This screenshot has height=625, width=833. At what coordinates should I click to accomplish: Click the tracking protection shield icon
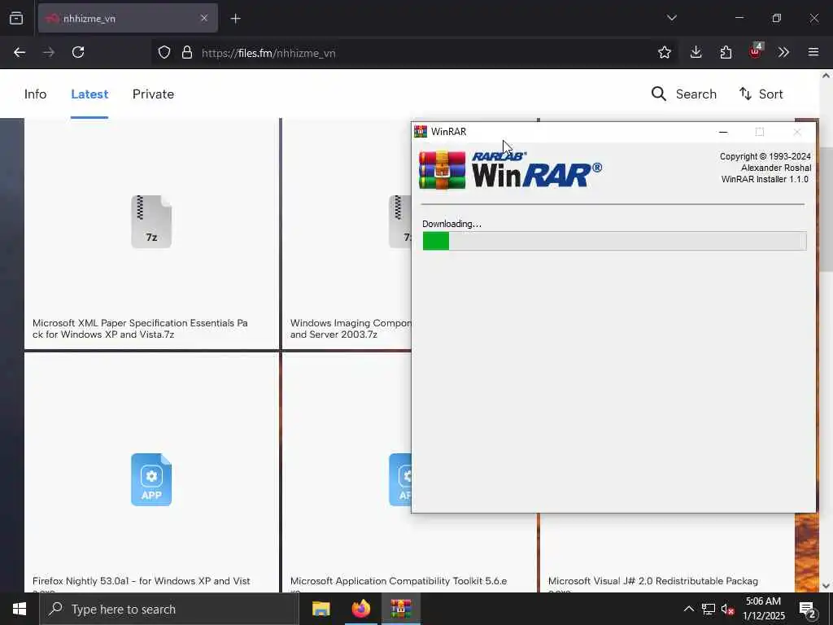click(x=164, y=52)
